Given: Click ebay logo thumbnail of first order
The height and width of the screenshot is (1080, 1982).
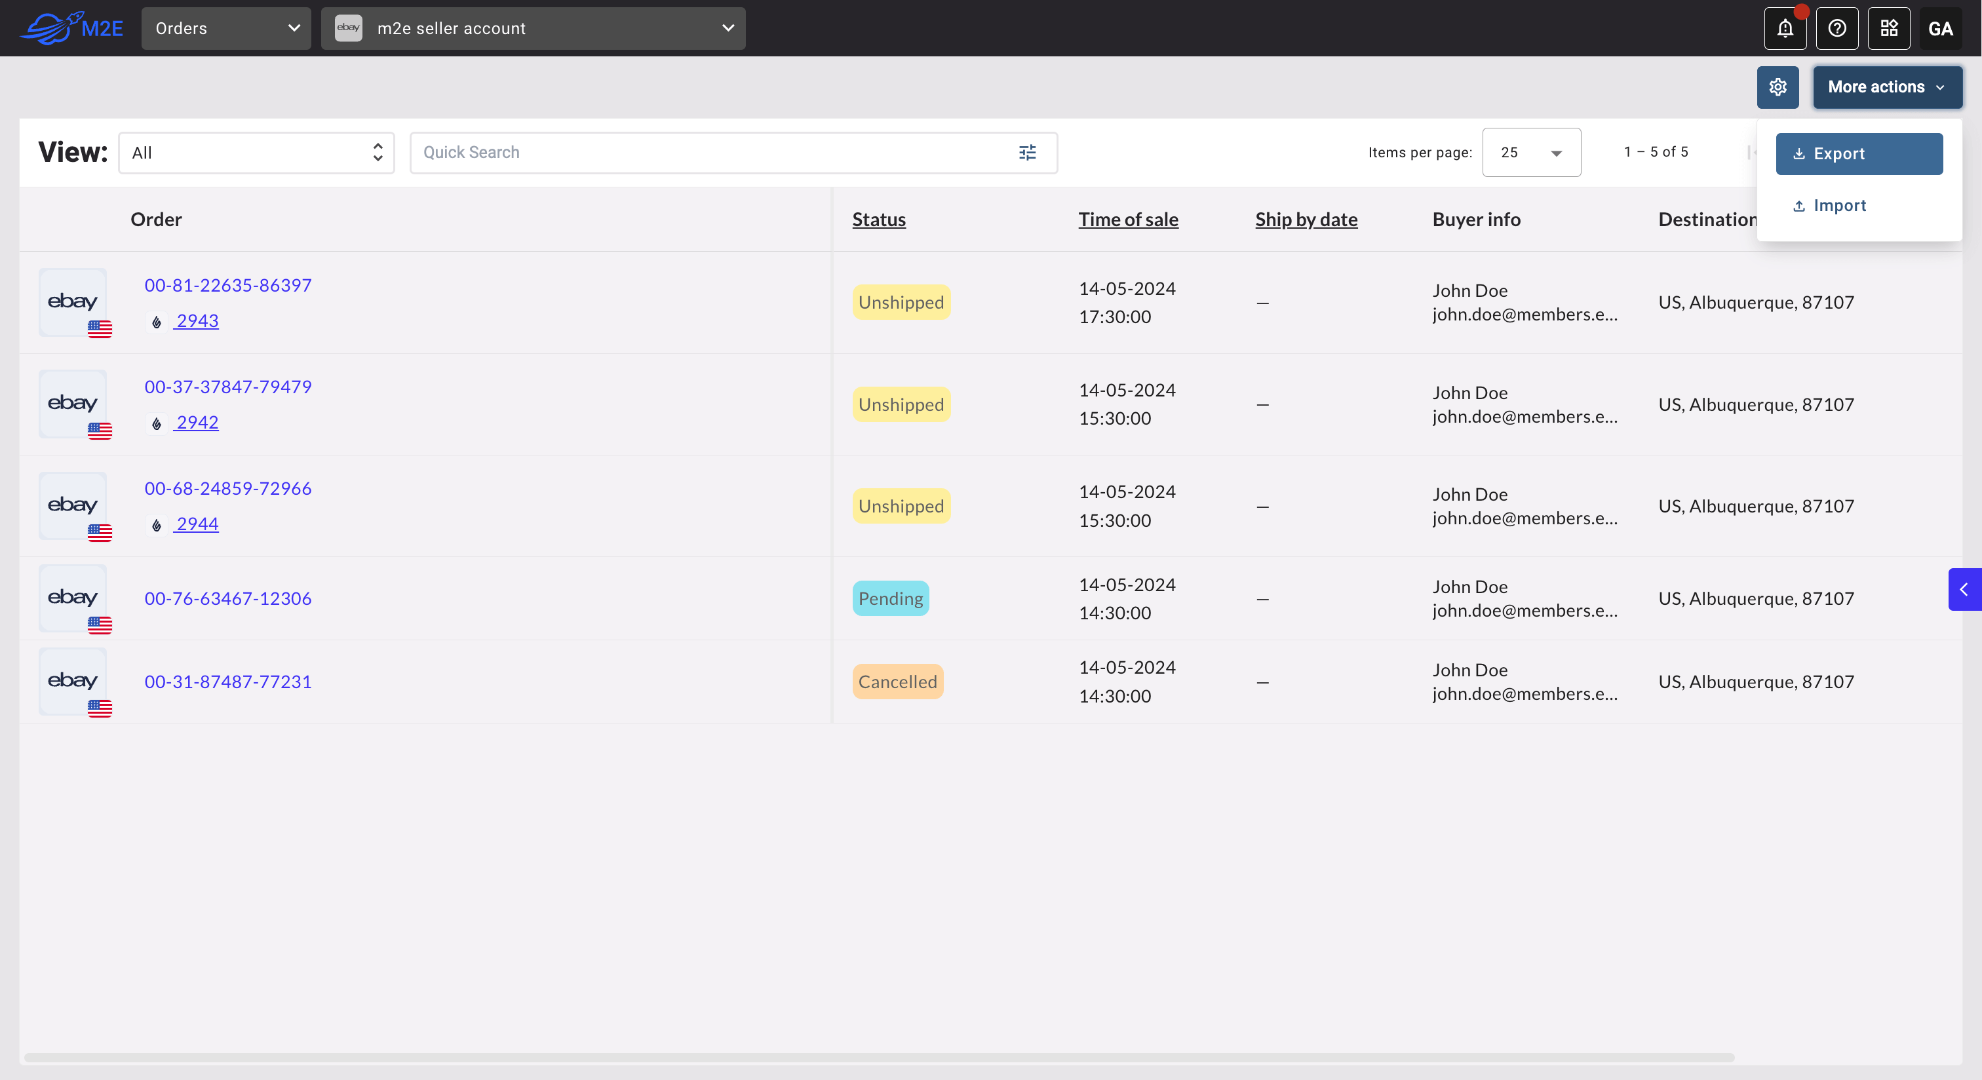Looking at the screenshot, I should (73, 301).
